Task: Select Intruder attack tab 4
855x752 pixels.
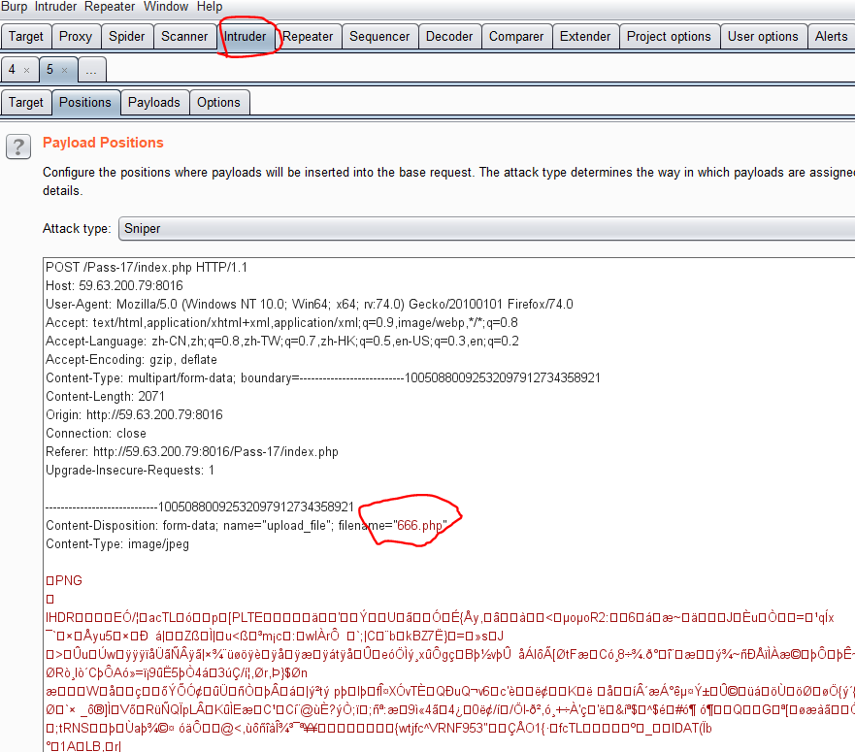Action: coord(12,70)
